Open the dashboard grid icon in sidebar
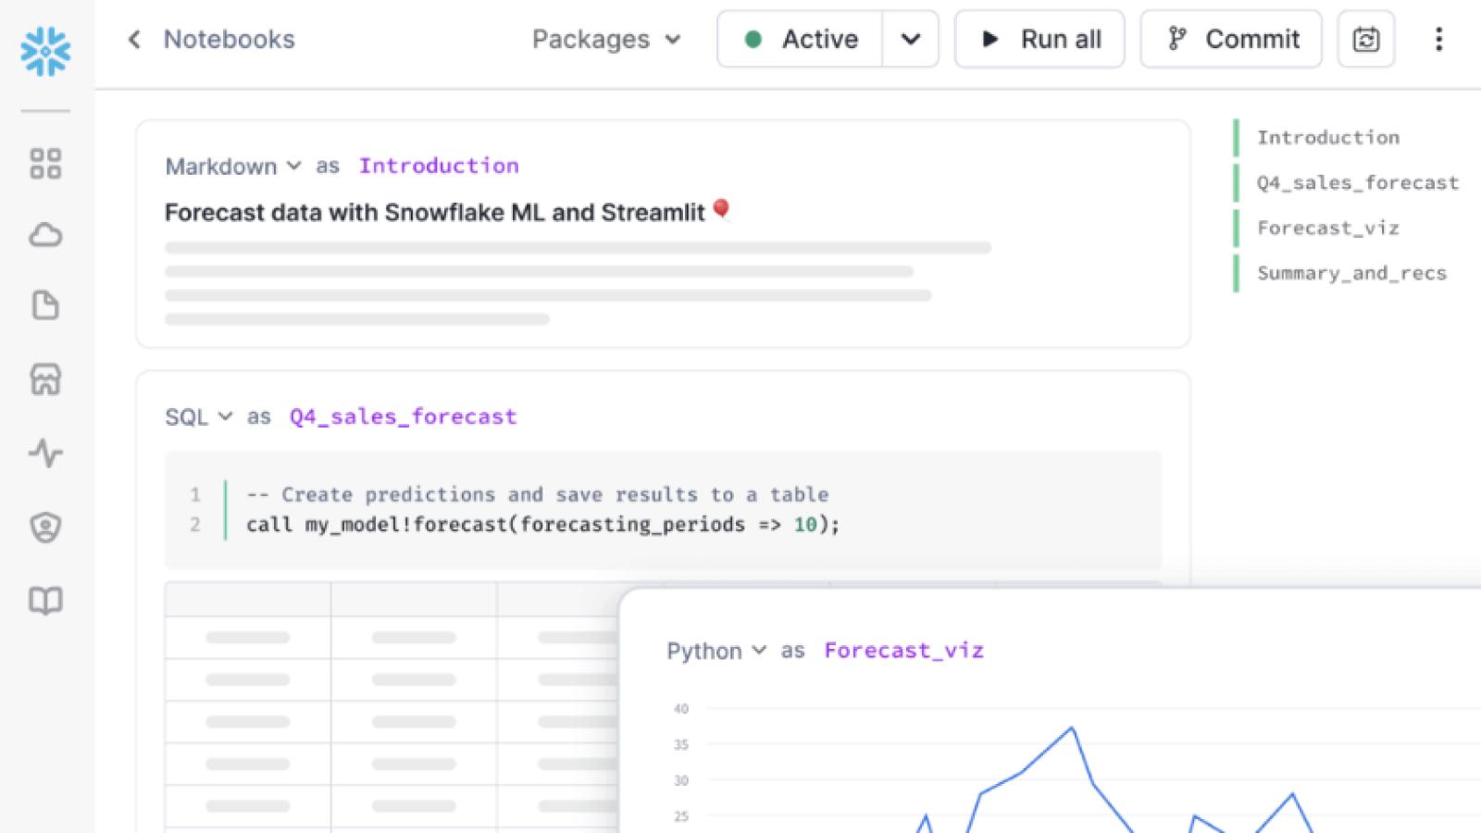 tap(45, 164)
